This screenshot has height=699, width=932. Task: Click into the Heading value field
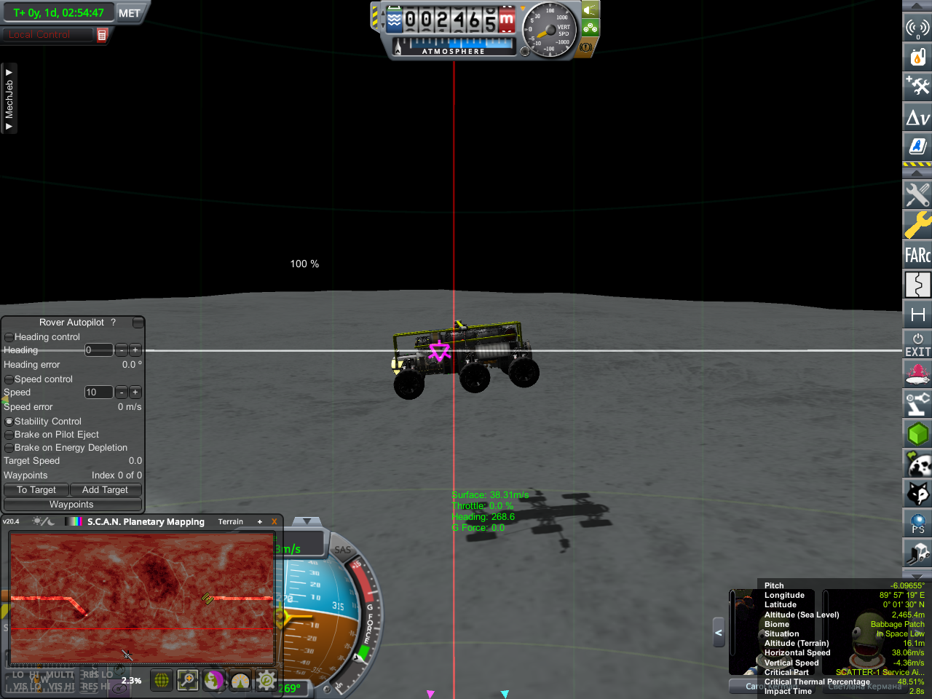point(99,350)
